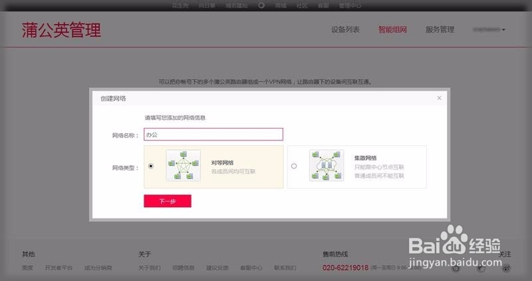Open the 智能组网 tab
This screenshot has height=281, width=532.
click(392, 29)
